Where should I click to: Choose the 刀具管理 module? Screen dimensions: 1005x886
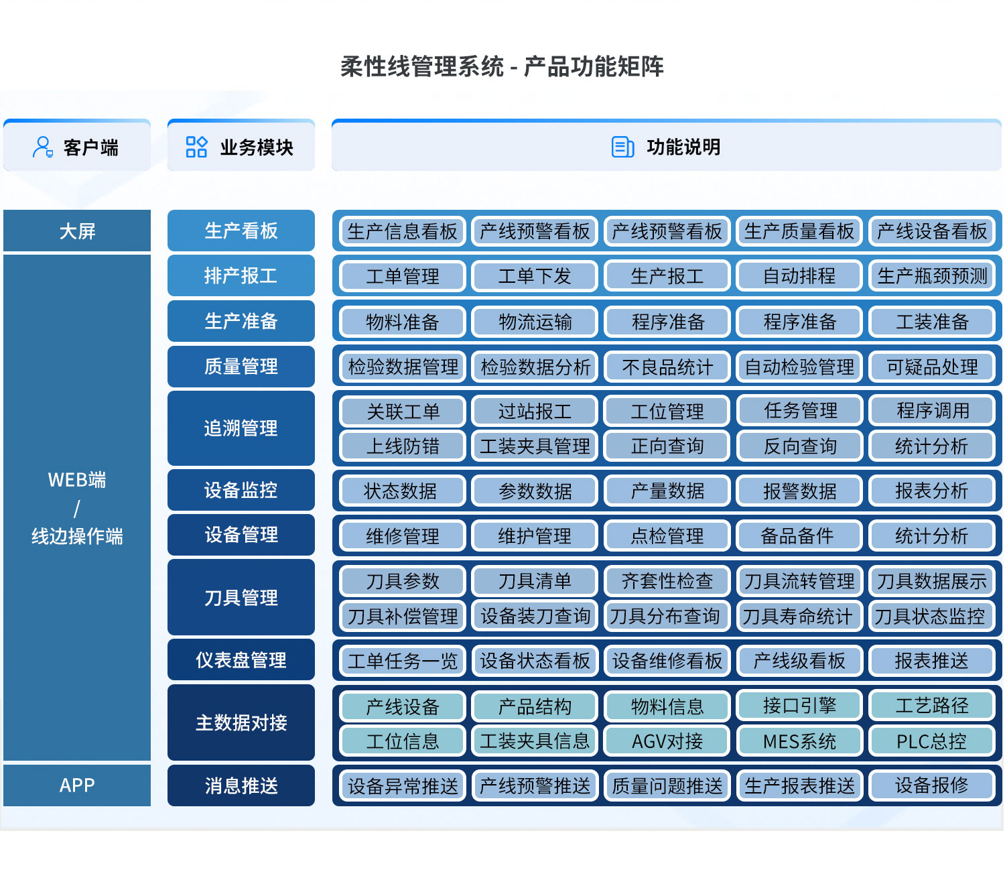pos(241,598)
